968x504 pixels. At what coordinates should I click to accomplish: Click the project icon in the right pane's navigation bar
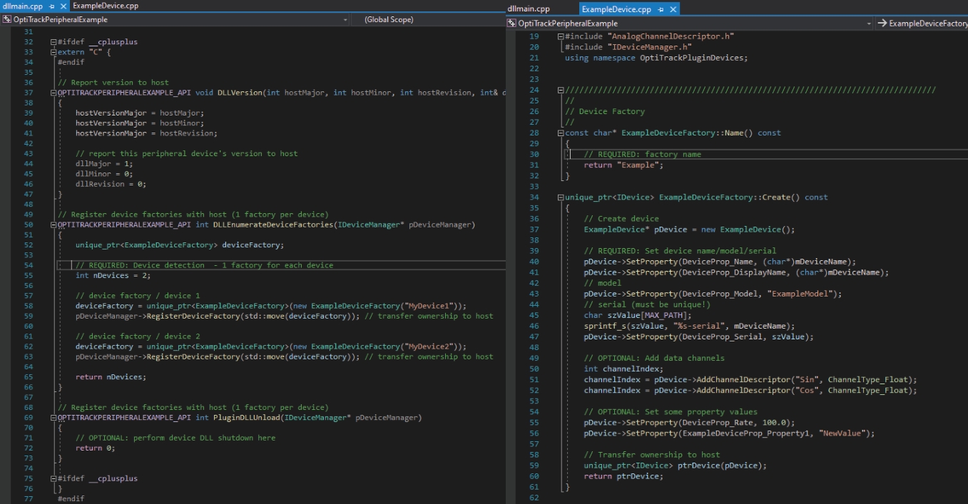pos(511,24)
